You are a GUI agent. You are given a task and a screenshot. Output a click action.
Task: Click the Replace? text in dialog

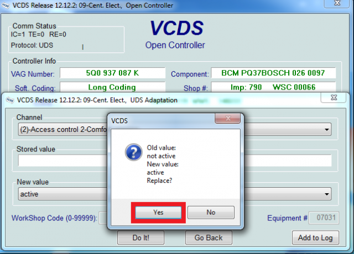[159, 181]
